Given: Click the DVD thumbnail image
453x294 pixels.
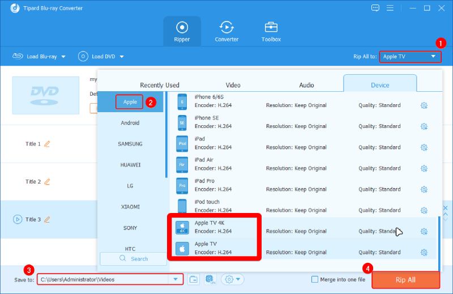Looking at the screenshot, I should tap(46, 95).
